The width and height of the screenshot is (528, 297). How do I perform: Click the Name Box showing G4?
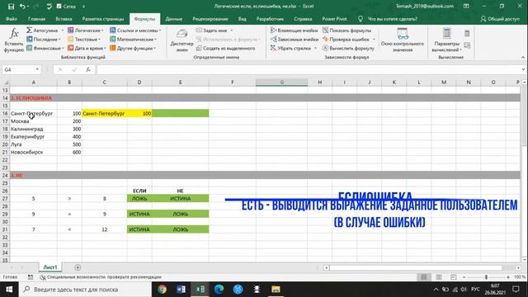click(x=18, y=69)
